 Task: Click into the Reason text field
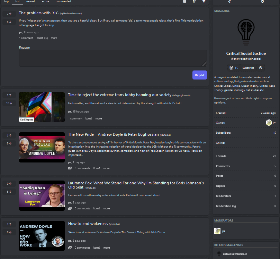click(x=113, y=58)
